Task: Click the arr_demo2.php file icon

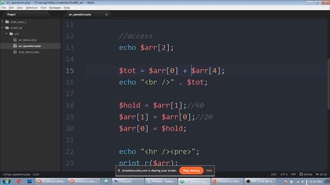Action: tap(15, 40)
